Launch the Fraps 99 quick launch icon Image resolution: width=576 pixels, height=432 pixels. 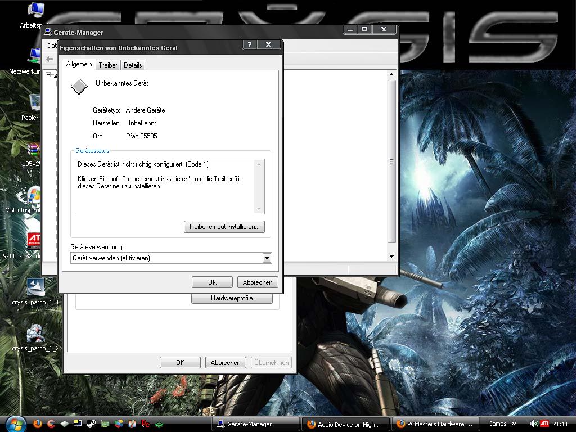pyautogui.click(x=78, y=423)
